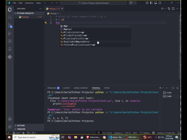
Task: Switch to the DEBUG CONSOLE tab
Action: 81,88
